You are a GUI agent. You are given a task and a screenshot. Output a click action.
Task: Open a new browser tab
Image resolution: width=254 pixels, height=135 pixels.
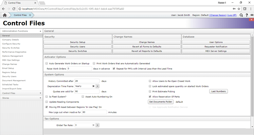click(x=42, y=3)
